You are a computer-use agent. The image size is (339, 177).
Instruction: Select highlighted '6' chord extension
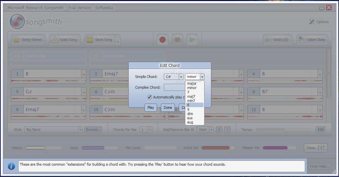(195, 105)
